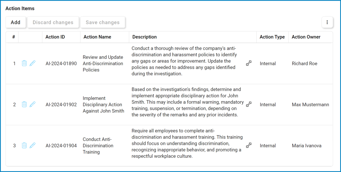Click trash icon for row 2

[x=24, y=105]
